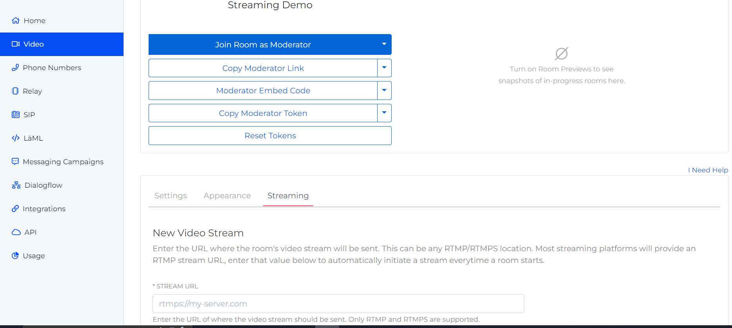Expand the Join Room as Moderator dropdown arrow
The height and width of the screenshot is (328, 732).
tap(384, 44)
